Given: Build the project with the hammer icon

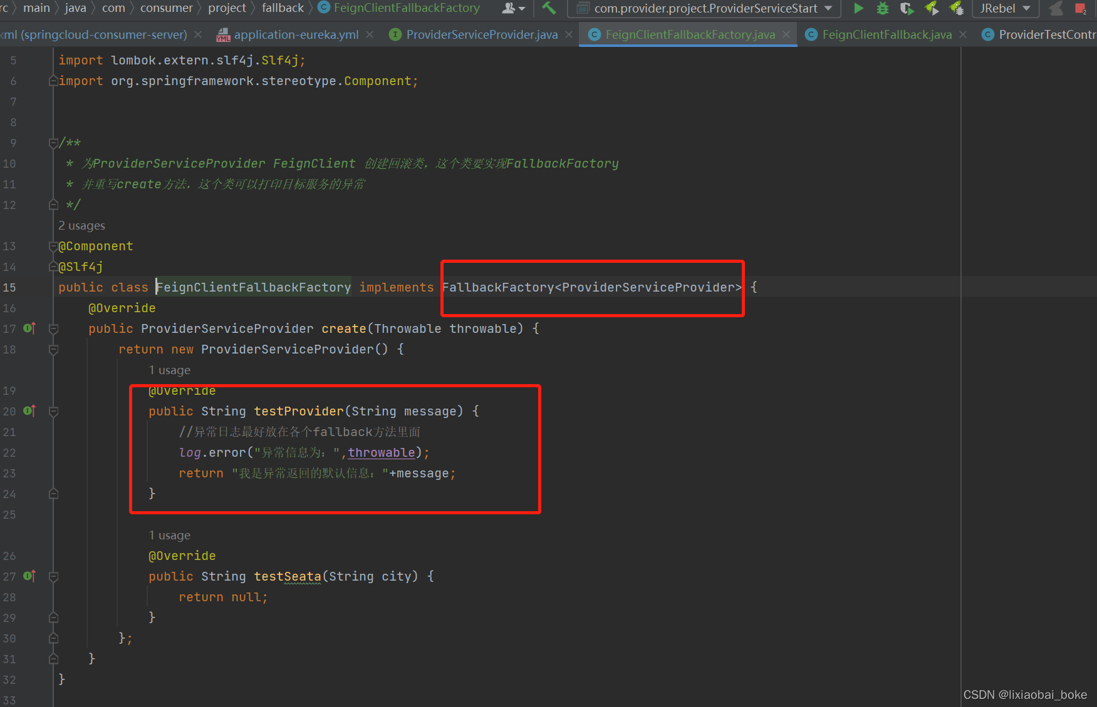Looking at the screenshot, I should click(x=549, y=9).
